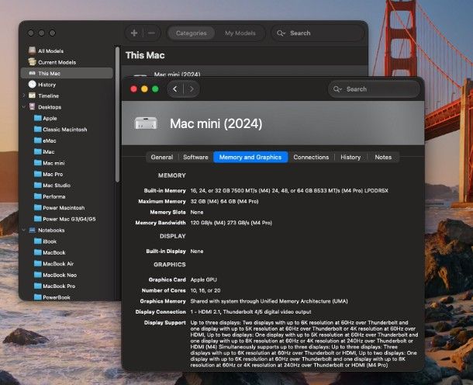
Task: Click the Memory Bandwidth value
Action: 231,223
